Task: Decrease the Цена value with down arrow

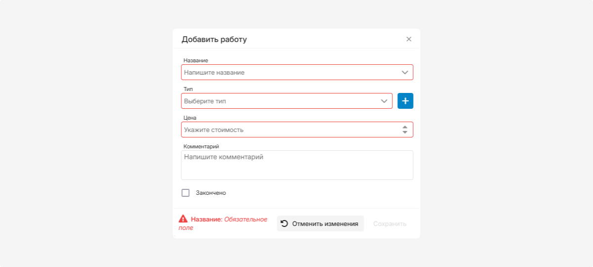Action: point(405,133)
